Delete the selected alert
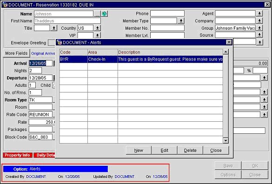The width and height of the screenshot is (272, 184). (x=190, y=151)
